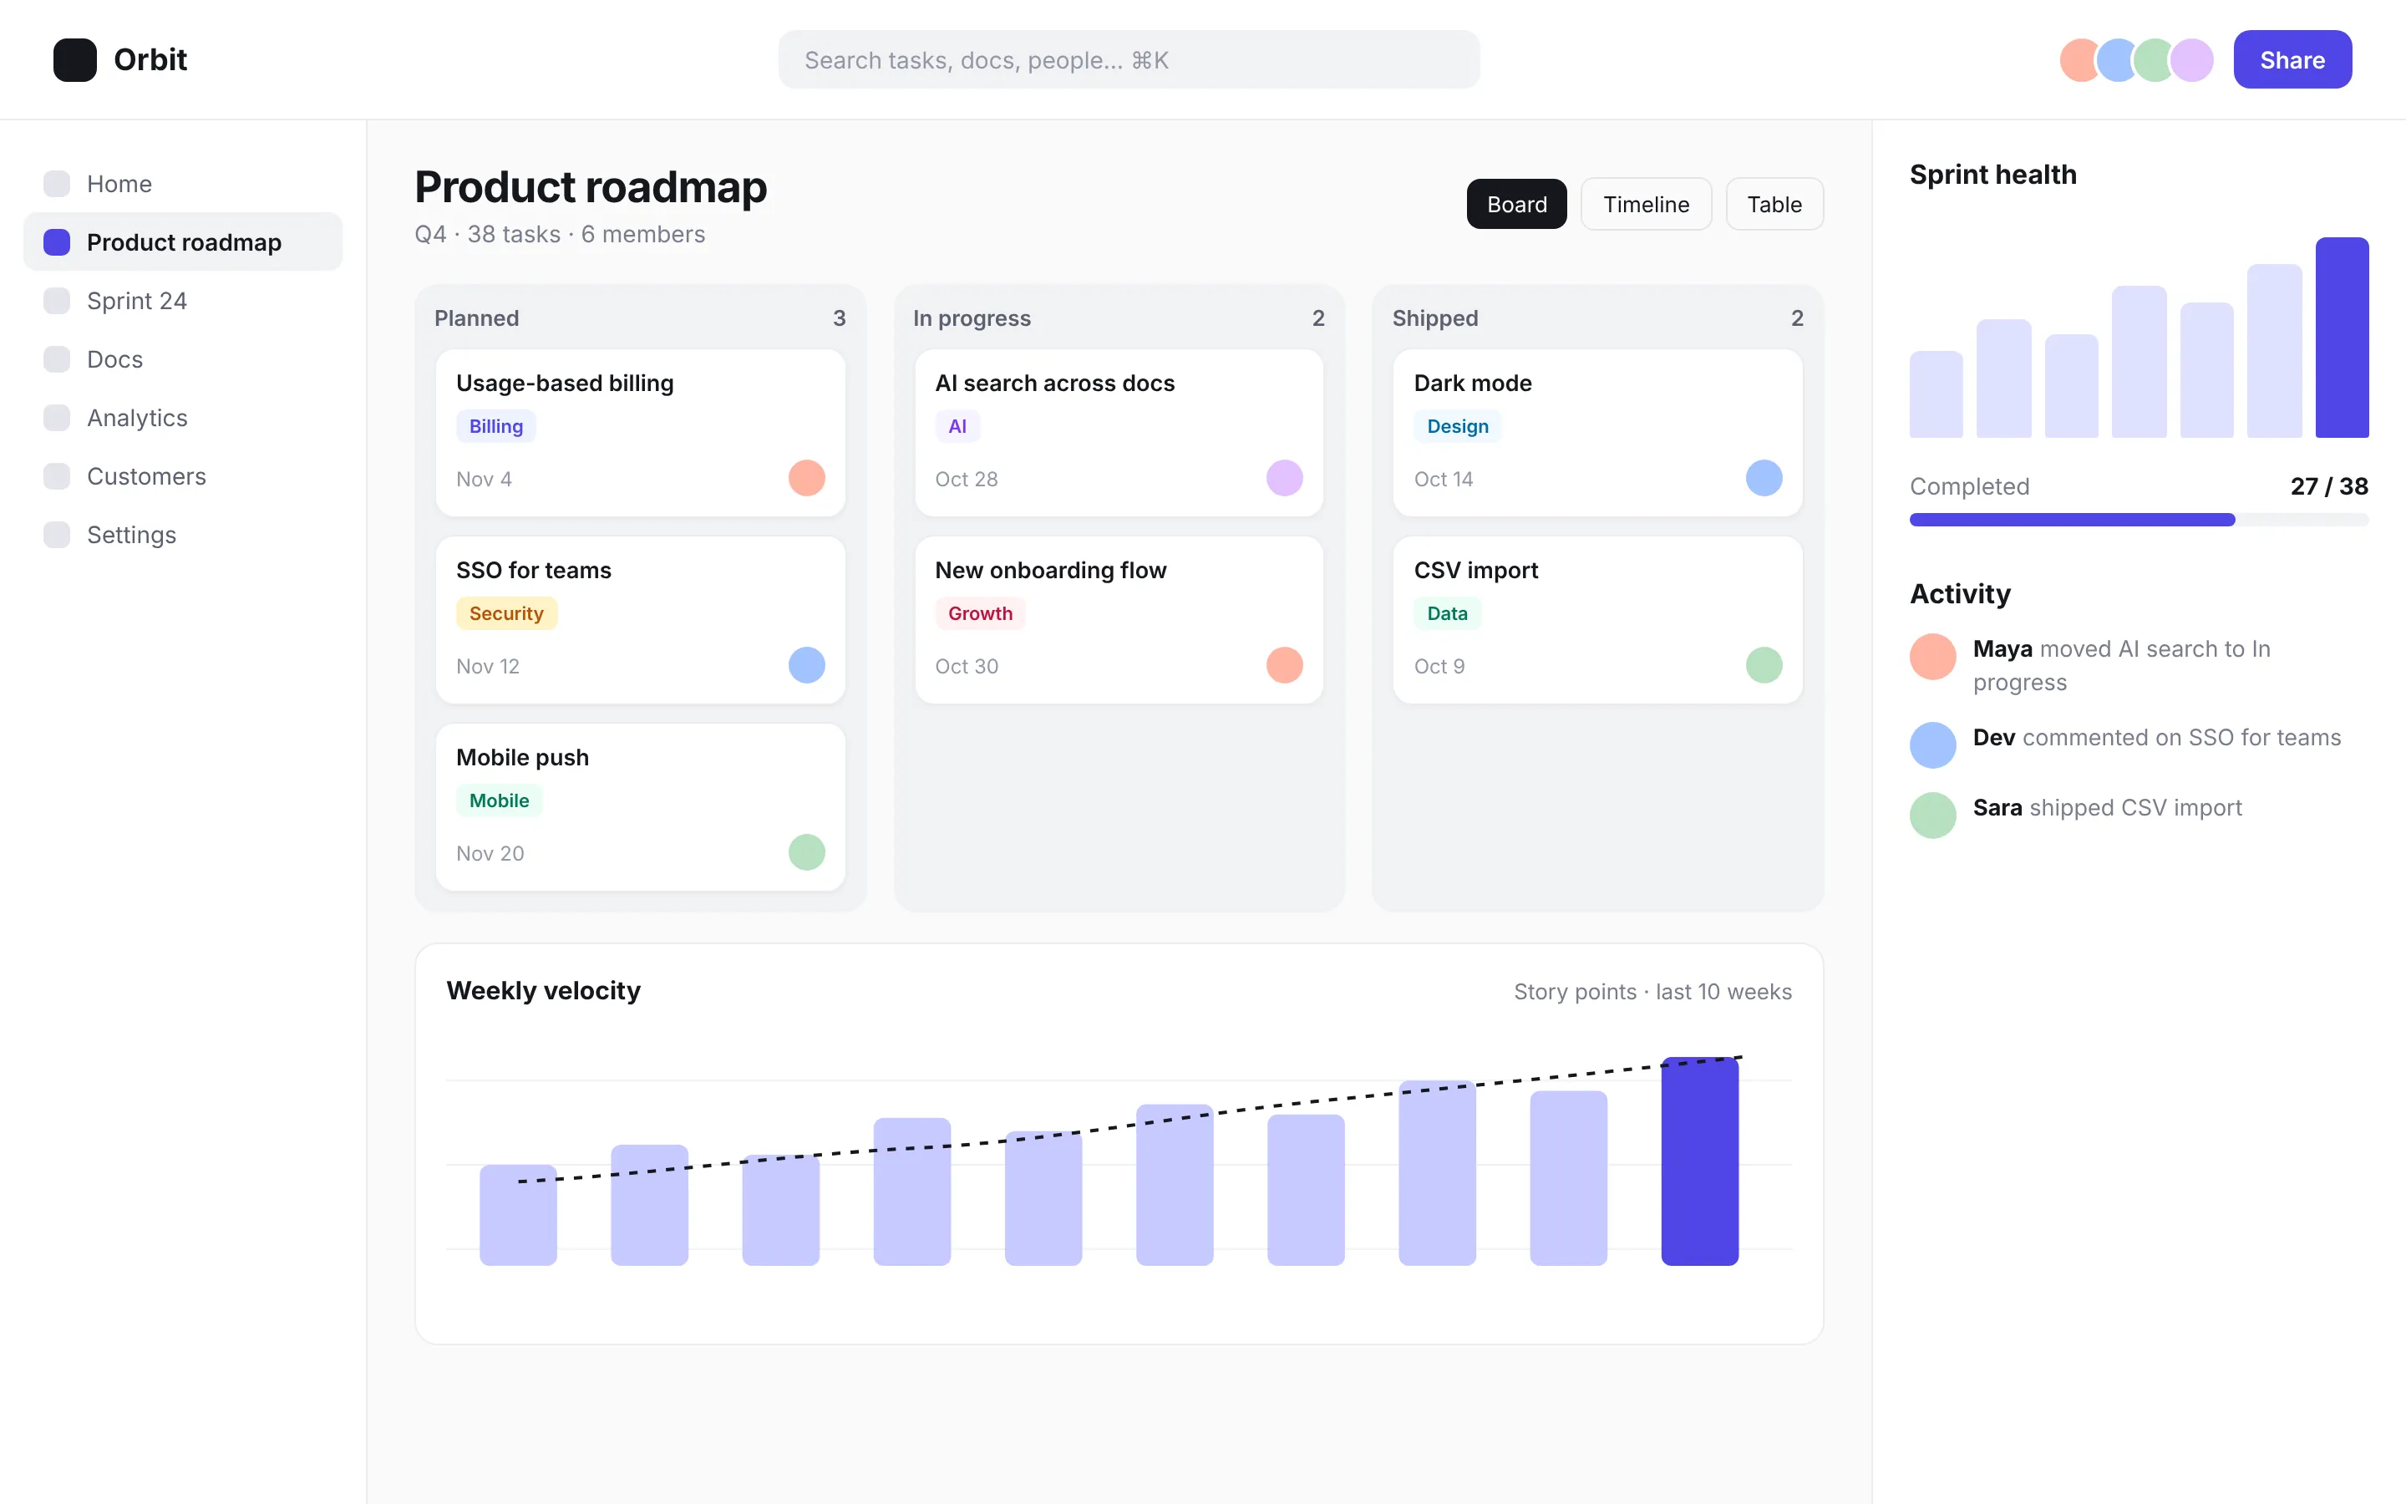Go to Docs in the sidebar

click(x=183, y=359)
